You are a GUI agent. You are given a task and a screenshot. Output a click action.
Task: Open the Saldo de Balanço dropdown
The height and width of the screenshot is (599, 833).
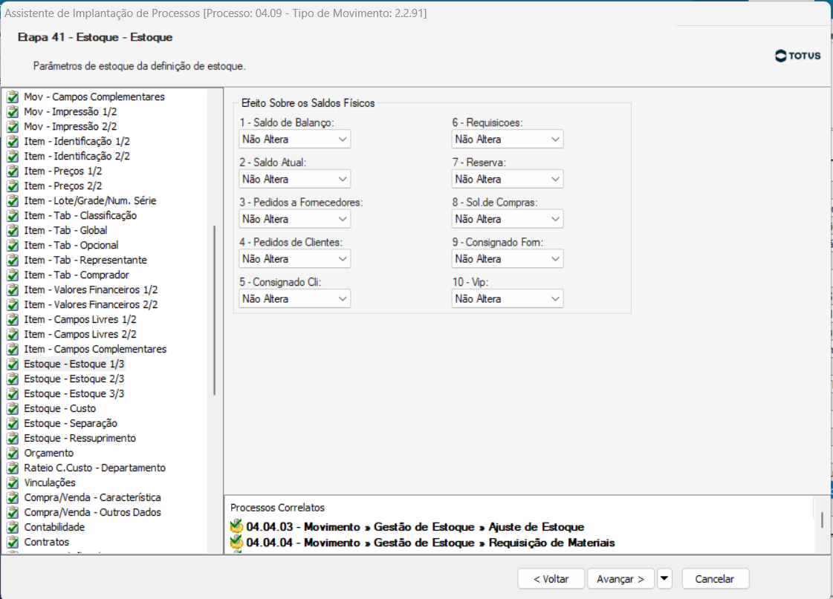[x=294, y=140]
